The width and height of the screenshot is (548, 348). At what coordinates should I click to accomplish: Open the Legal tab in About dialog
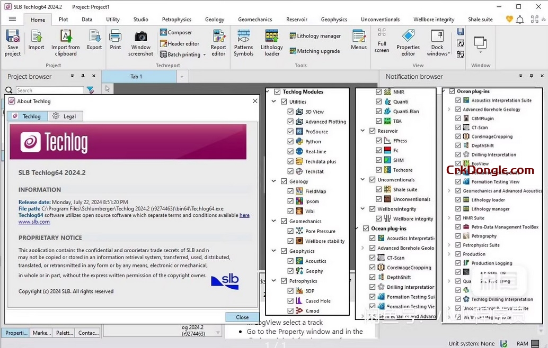pos(65,116)
